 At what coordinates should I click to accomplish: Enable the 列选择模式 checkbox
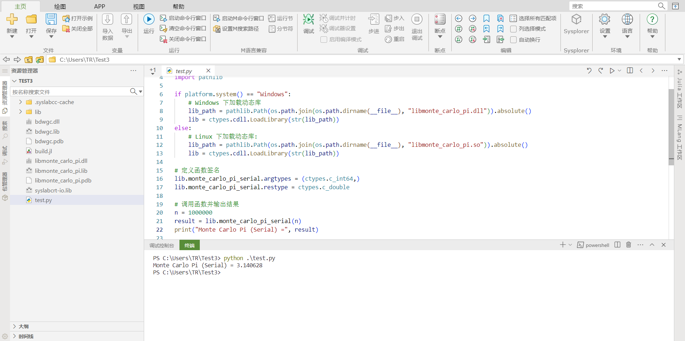coord(513,29)
